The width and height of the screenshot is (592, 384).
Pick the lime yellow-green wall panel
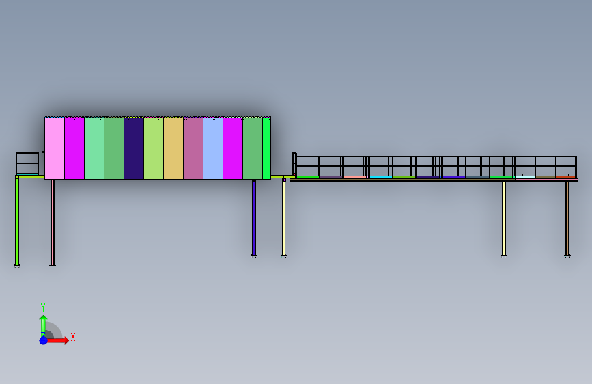[154, 148]
